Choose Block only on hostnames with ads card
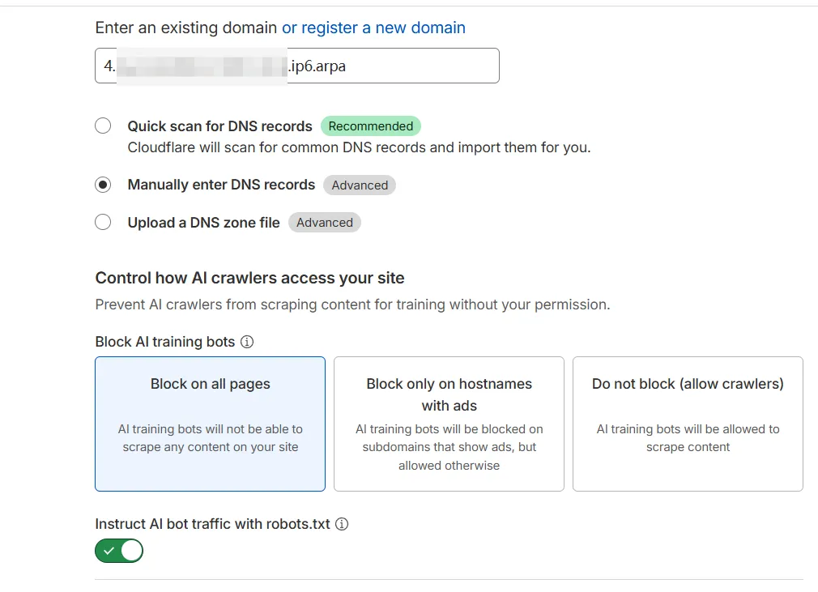 pyautogui.click(x=449, y=424)
